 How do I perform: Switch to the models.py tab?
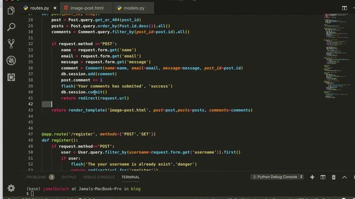134,8
